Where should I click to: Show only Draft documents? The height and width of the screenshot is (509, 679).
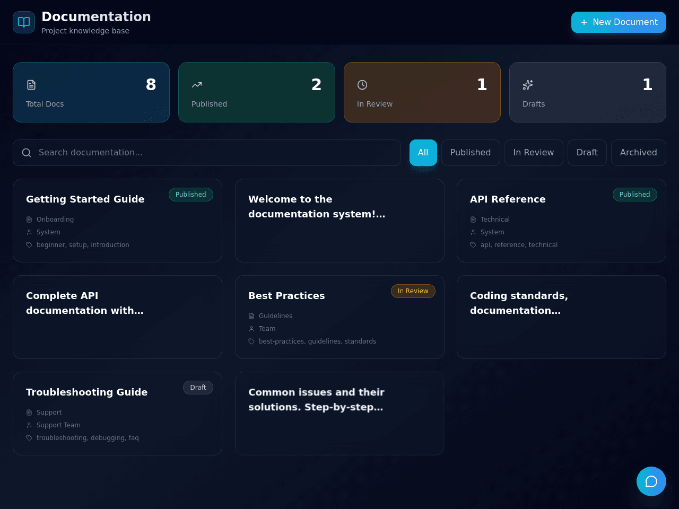click(587, 153)
